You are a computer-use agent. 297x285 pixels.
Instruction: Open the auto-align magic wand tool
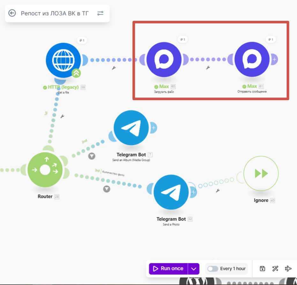click(x=275, y=269)
